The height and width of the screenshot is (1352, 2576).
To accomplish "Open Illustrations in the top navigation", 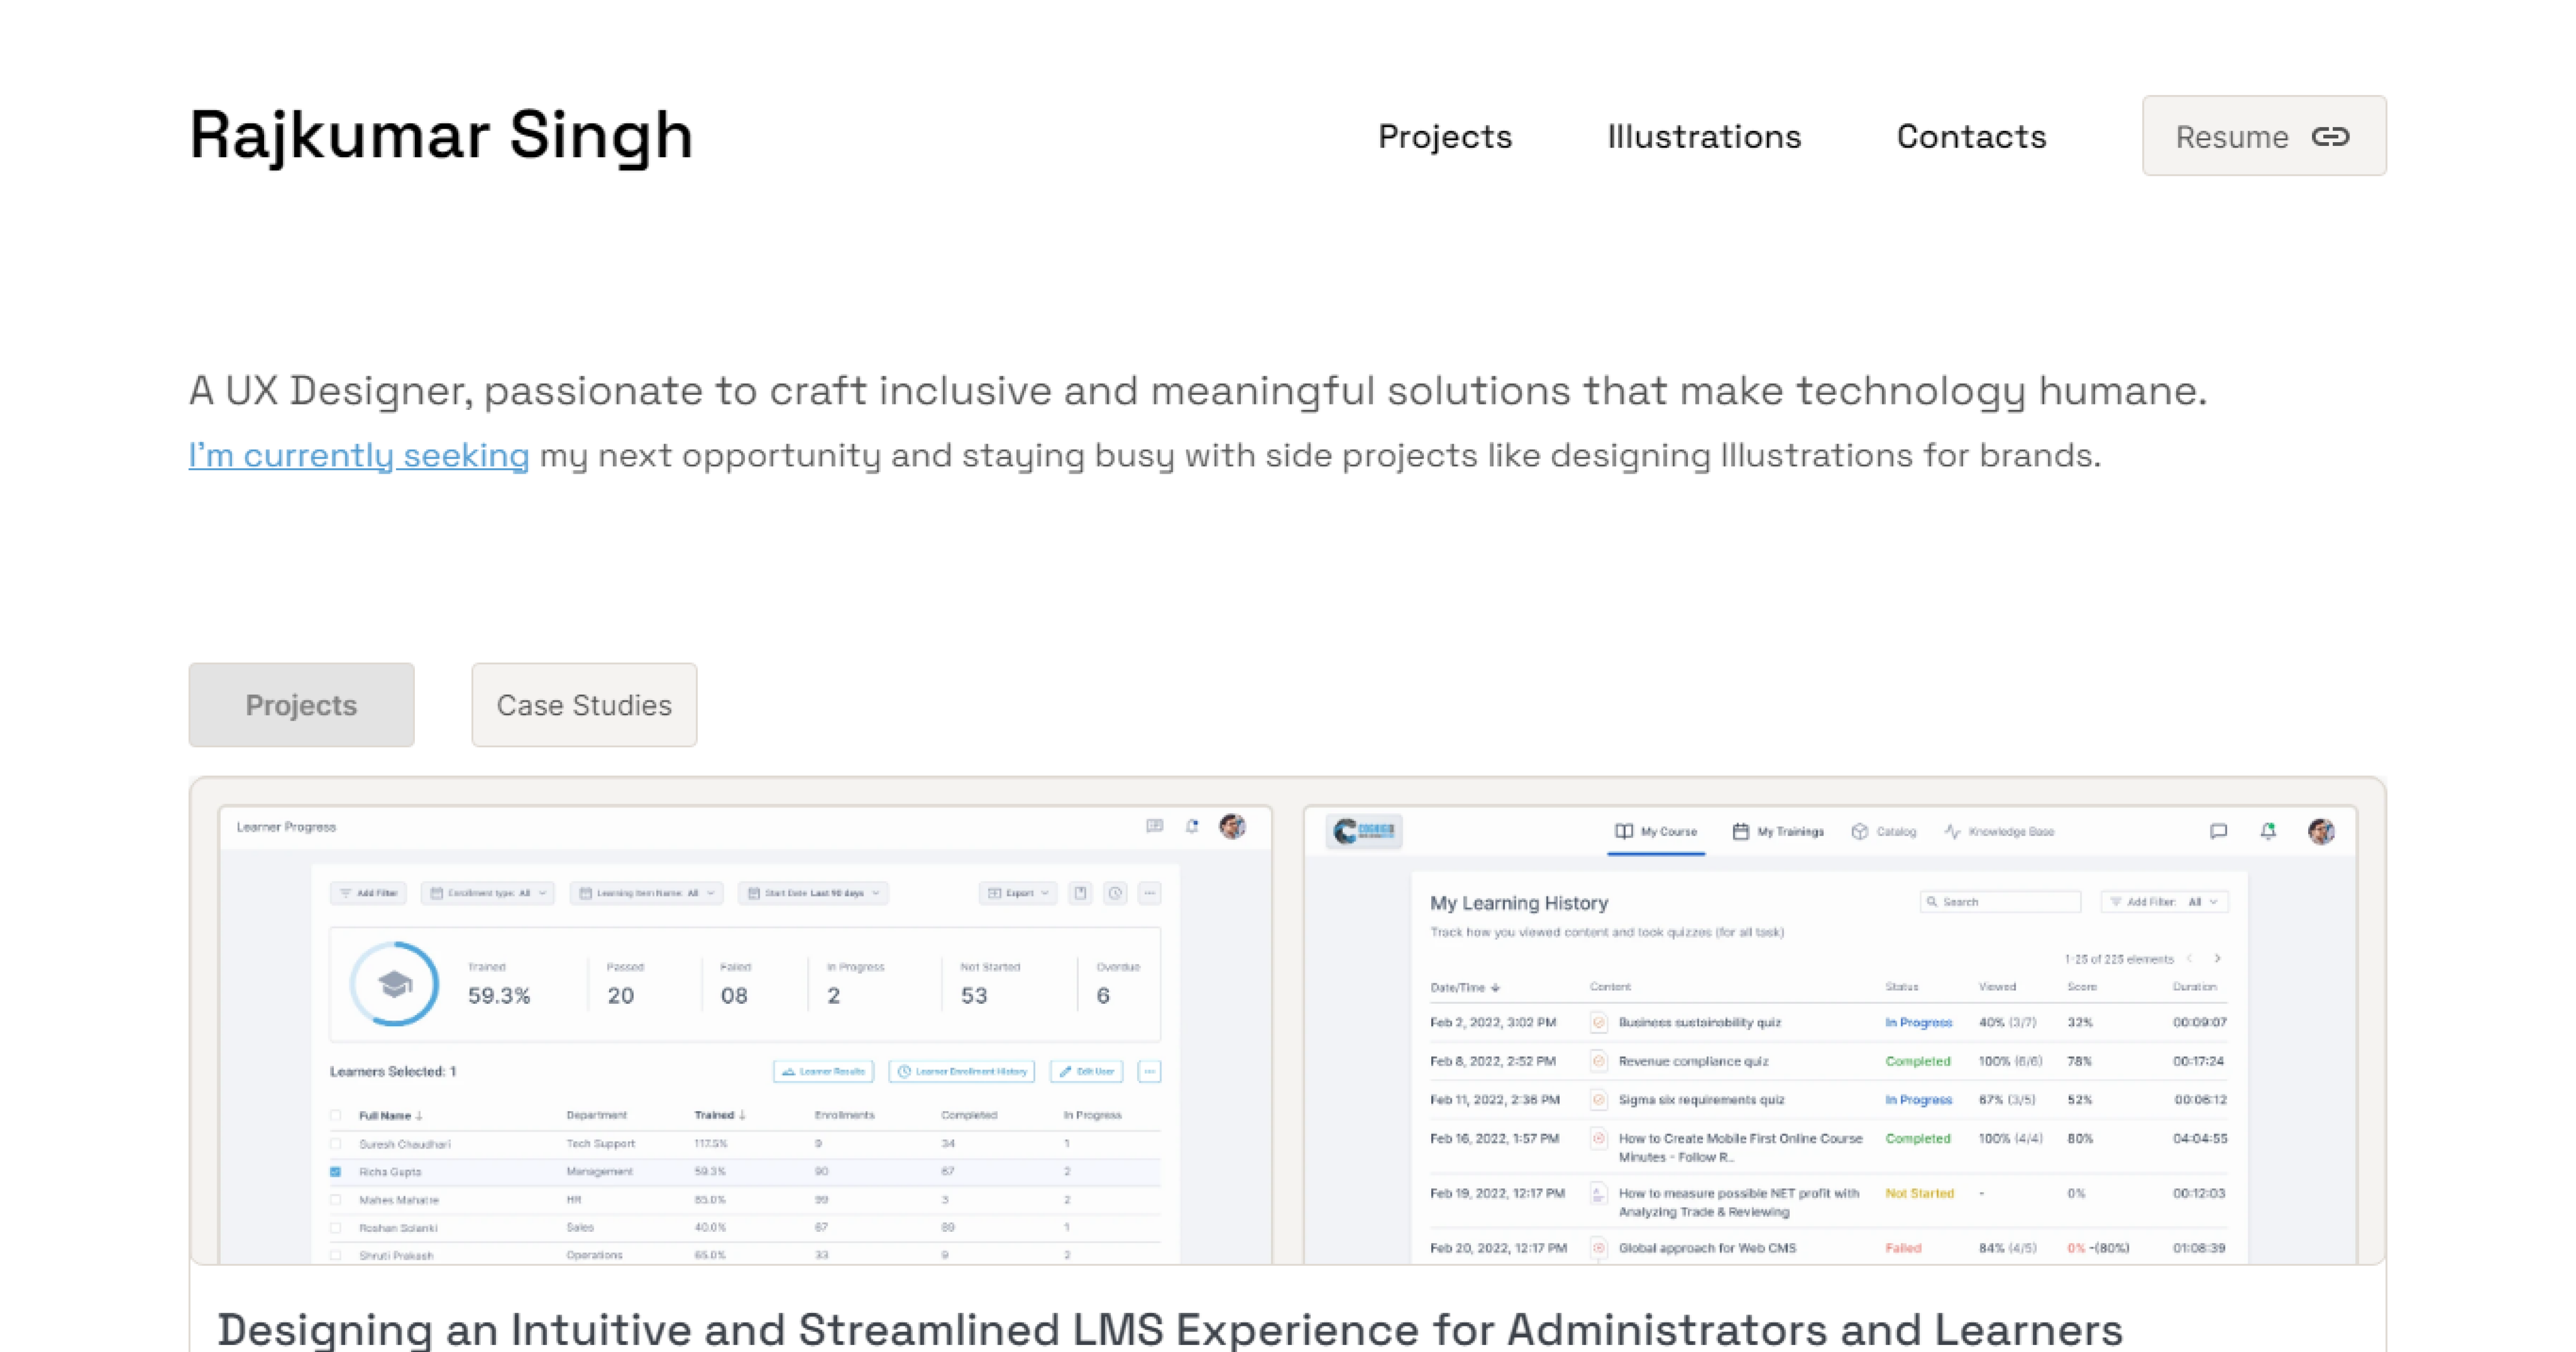I will coord(1703,137).
